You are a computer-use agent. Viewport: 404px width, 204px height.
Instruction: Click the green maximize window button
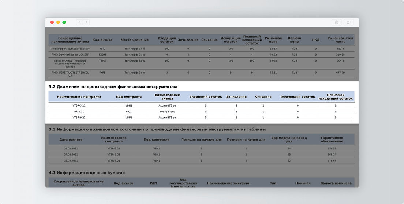point(64,22)
